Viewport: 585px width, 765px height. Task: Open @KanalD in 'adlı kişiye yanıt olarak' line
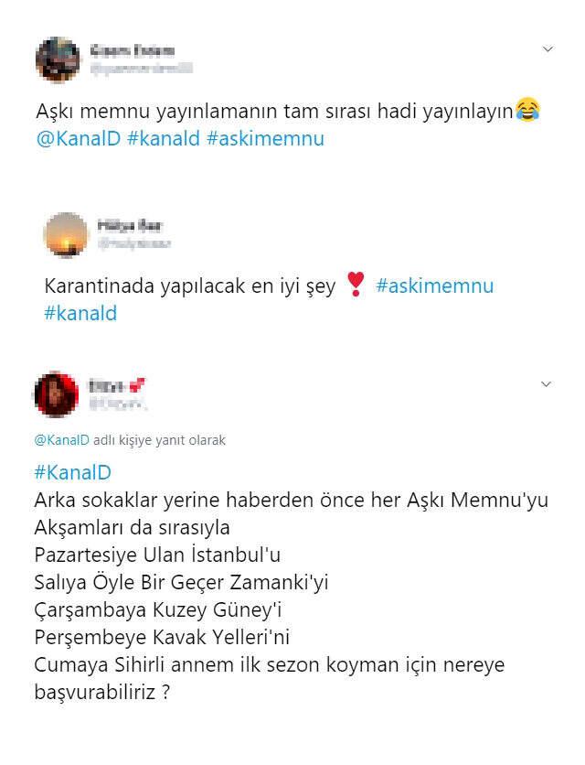pyautogui.click(x=61, y=440)
